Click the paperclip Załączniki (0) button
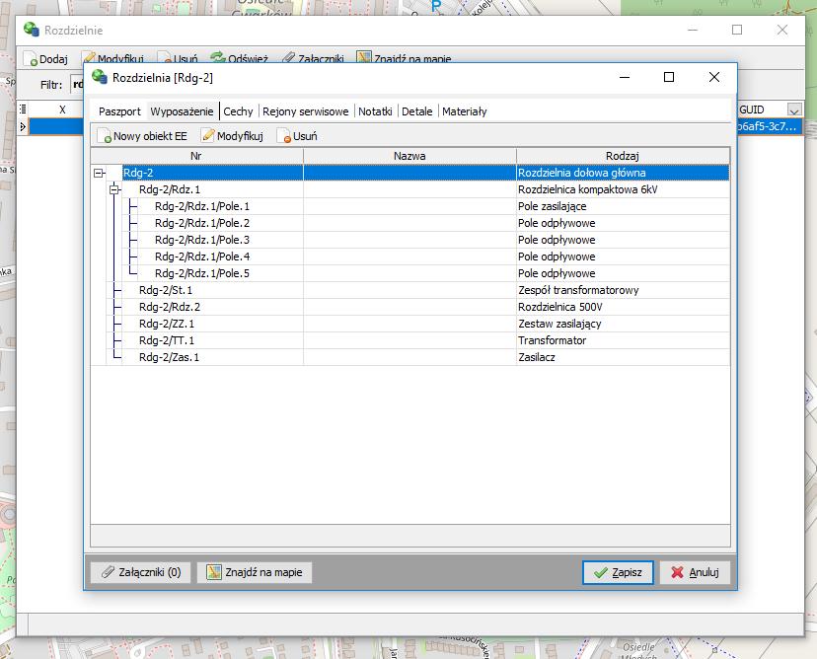 point(141,572)
